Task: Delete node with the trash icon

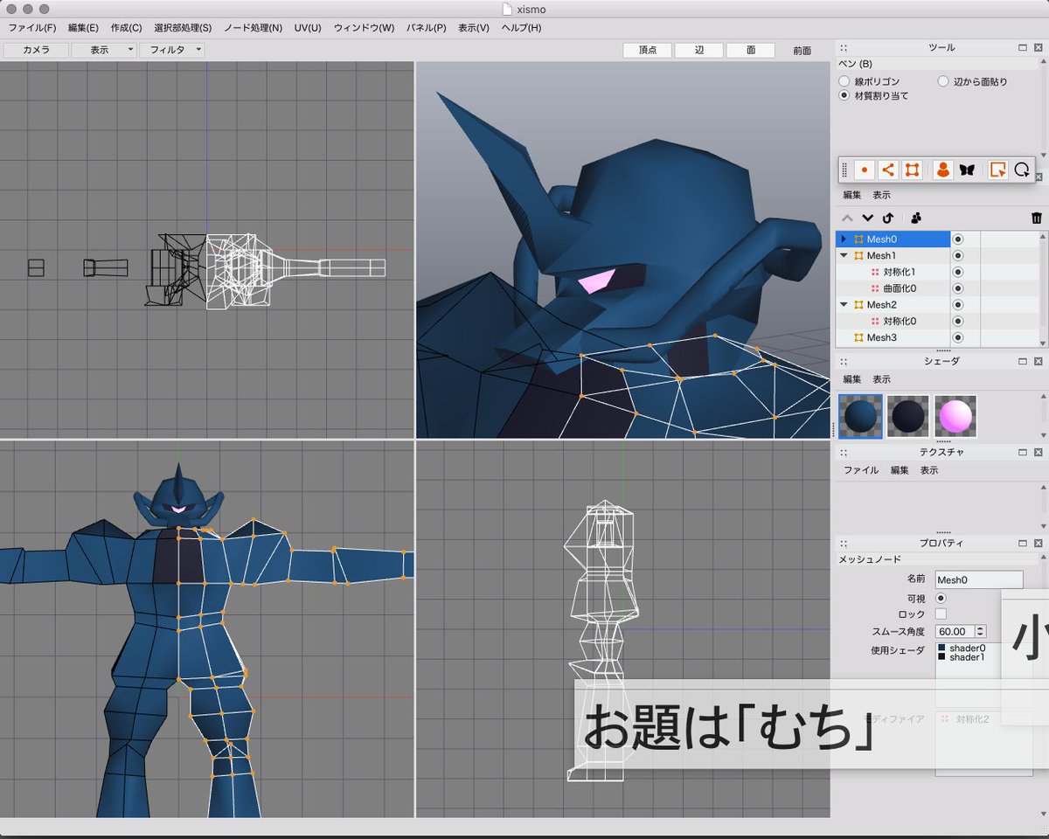Action: point(1036,218)
